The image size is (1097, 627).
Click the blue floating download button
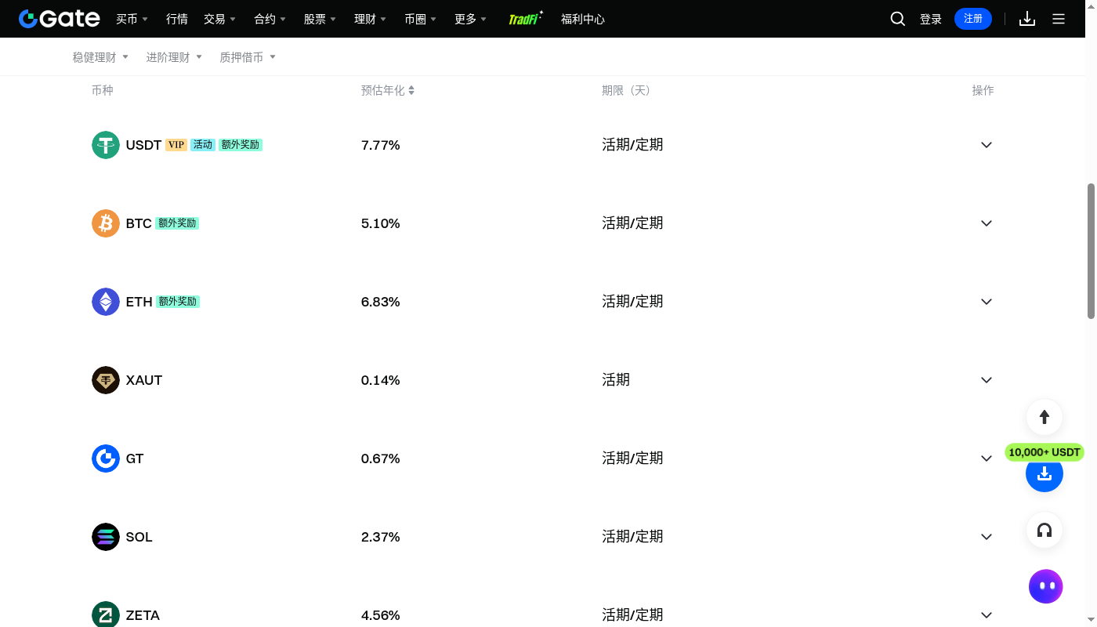coord(1045,473)
